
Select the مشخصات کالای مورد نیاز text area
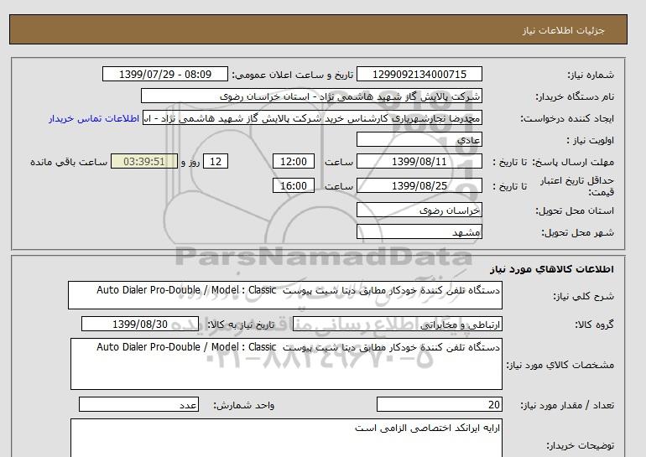pos(284,364)
